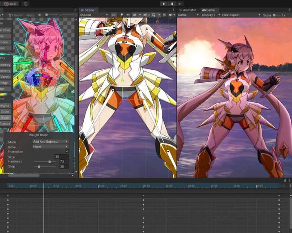Click the Size field showing 25
292x233 pixels.
(x=62, y=157)
